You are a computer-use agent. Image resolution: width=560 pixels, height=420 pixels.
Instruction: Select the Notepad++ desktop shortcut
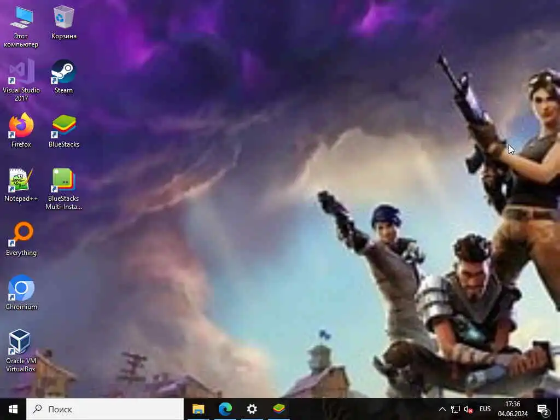pos(21,185)
